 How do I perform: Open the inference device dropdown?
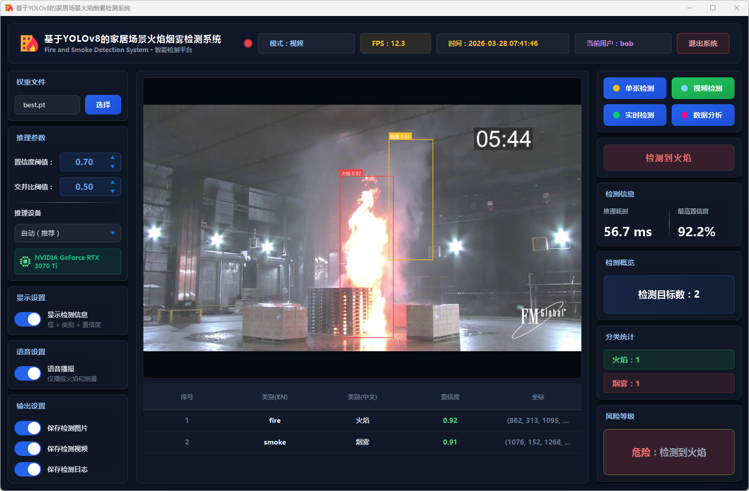pos(68,233)
